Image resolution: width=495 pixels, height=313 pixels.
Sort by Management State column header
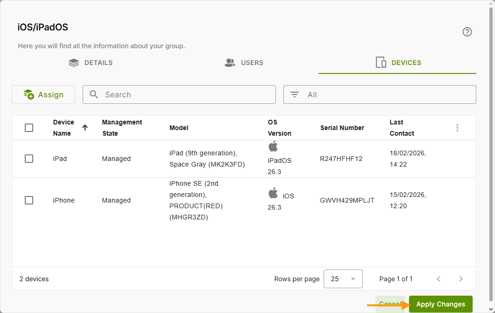122,128
